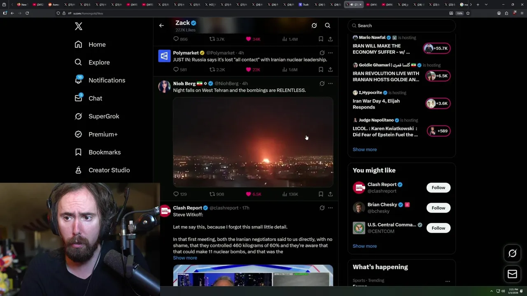
Task: Show more live spaces
Action: pyautogui.click(x=365, y=150)
